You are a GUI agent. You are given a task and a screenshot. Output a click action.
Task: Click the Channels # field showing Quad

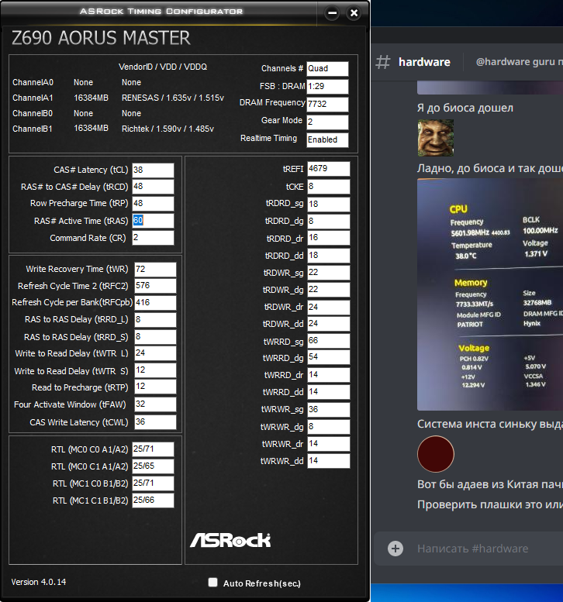pyautogui.click(x=327, y=69)
